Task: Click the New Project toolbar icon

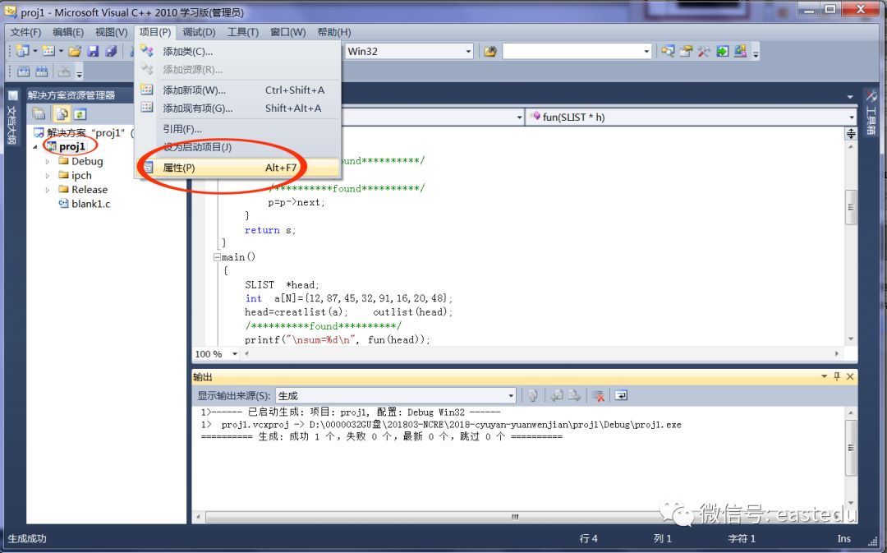Action: click(23, 51)
